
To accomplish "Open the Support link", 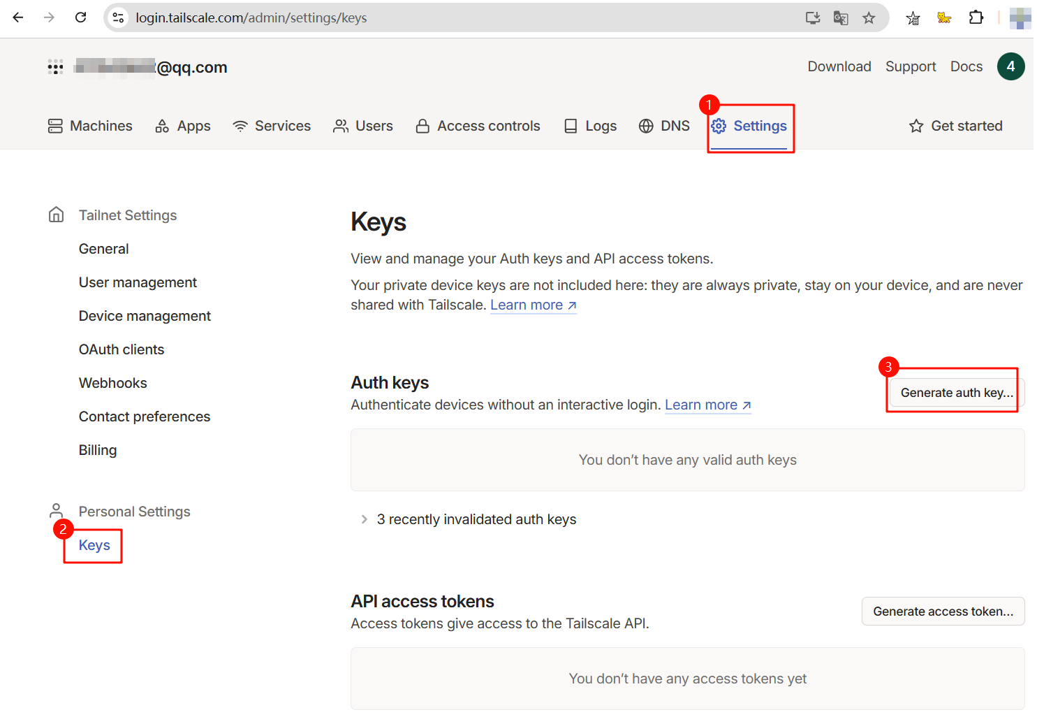I will pyautogui.click(x=911, y=66).
